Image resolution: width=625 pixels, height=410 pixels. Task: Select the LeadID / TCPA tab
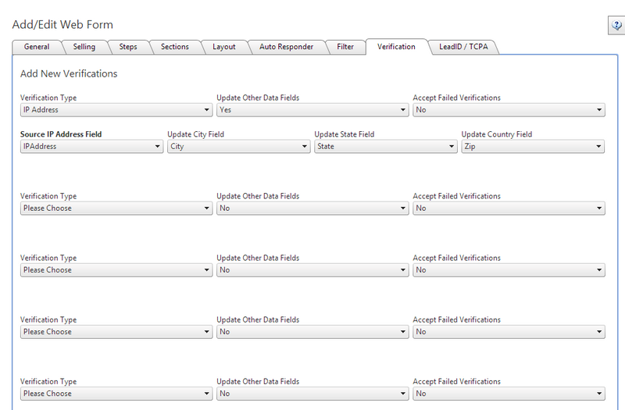[463, 47]
